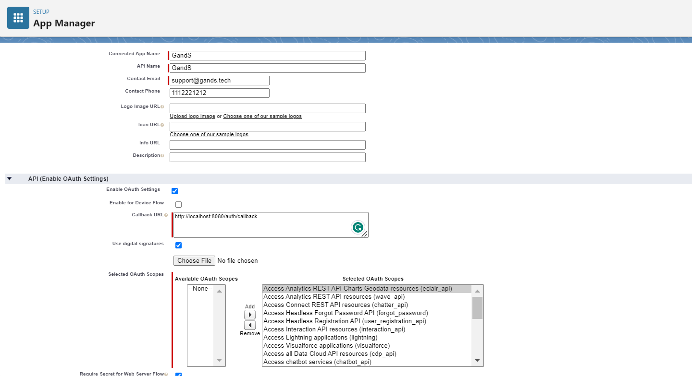Click the API Name input field
Viewport: 692px width, 376px height.
pyautogui.click(x=268, y=68)
